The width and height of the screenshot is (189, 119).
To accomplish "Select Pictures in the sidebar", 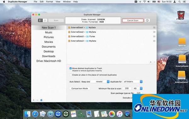I will (x=49, y=37).
